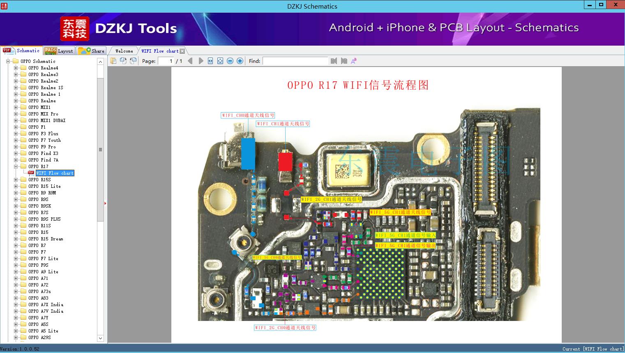Switch to the Schematic tab
Image resolution: width=625 pixels, height=353 pixels.
click(x=21, y=51)
